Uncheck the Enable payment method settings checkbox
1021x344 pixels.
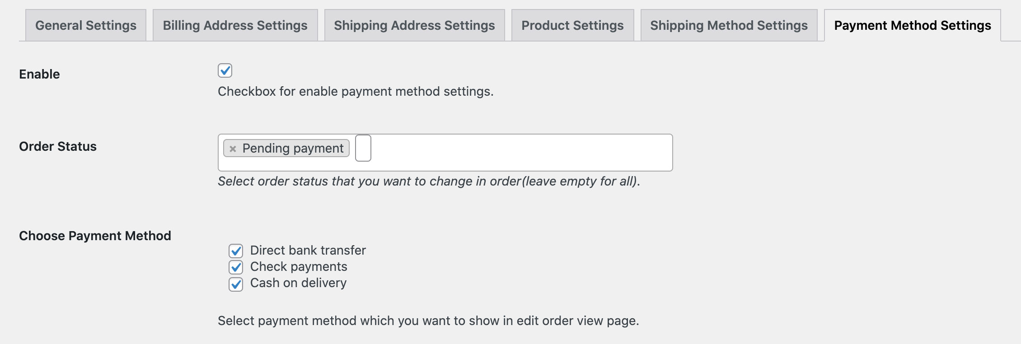225,70
